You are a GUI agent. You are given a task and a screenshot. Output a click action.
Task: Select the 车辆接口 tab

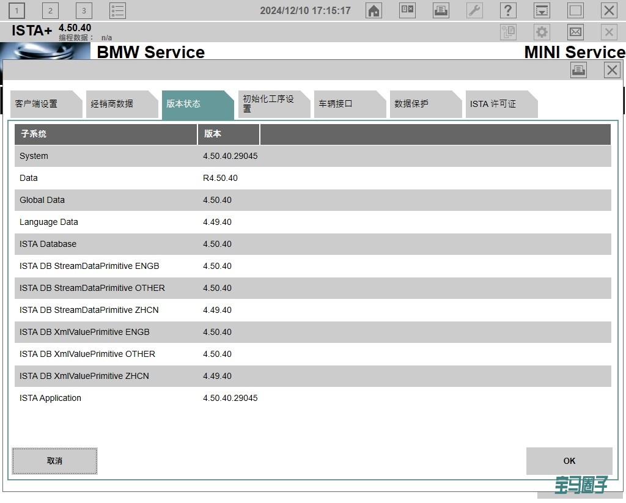pos(345,104)
